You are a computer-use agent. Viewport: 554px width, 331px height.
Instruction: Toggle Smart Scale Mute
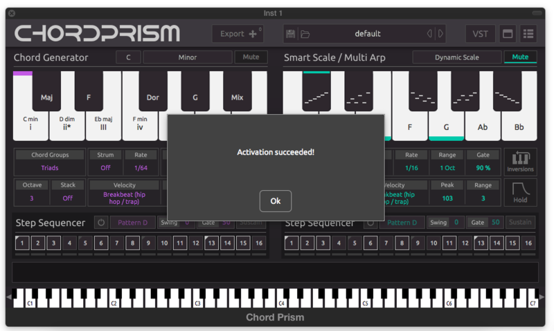coord(520,57)
